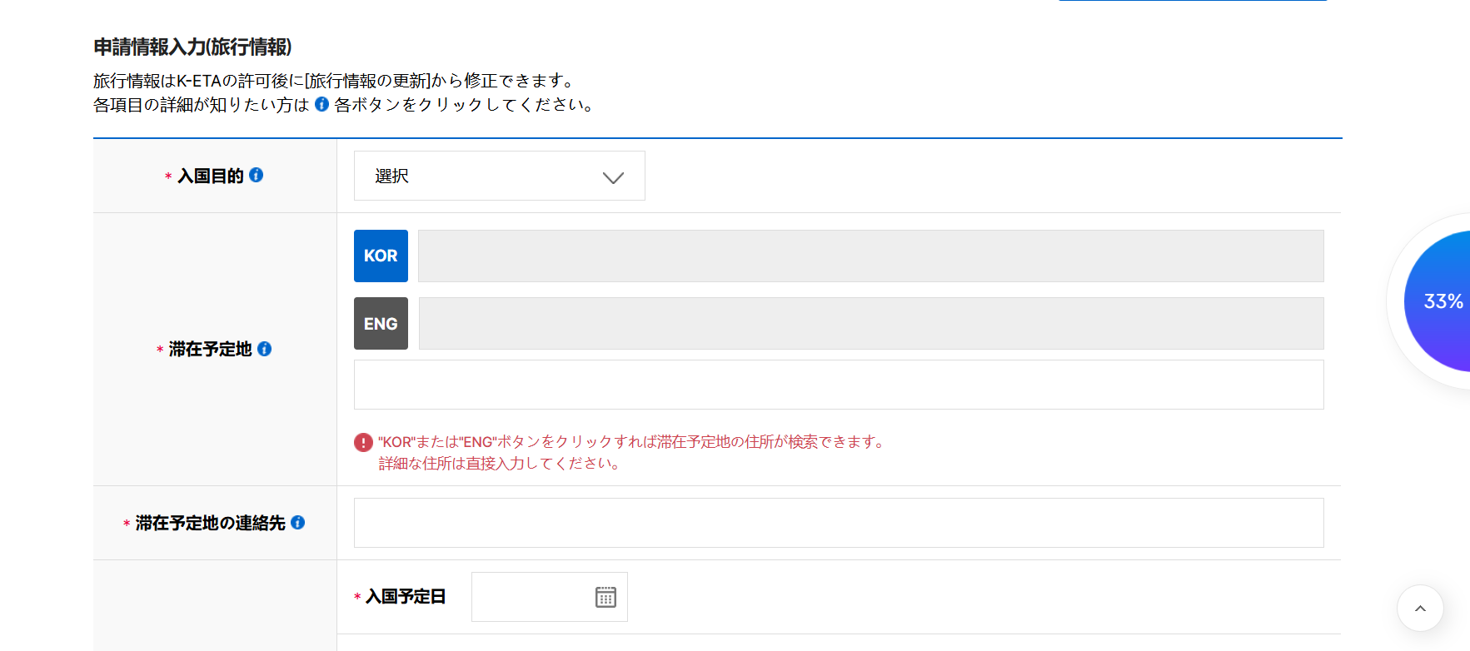Click the info icon beside 滞在予定地の連絡先

[297, 522]
